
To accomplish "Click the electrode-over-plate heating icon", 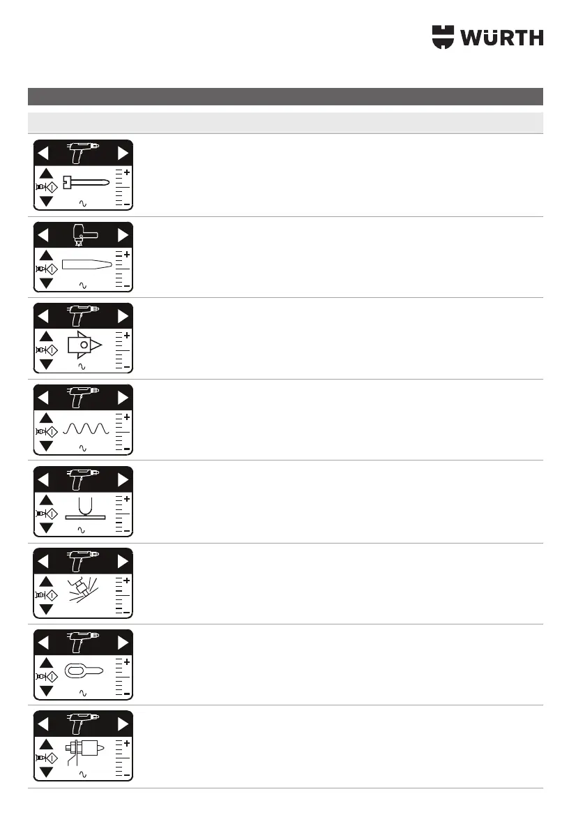I will coord(85,509).
